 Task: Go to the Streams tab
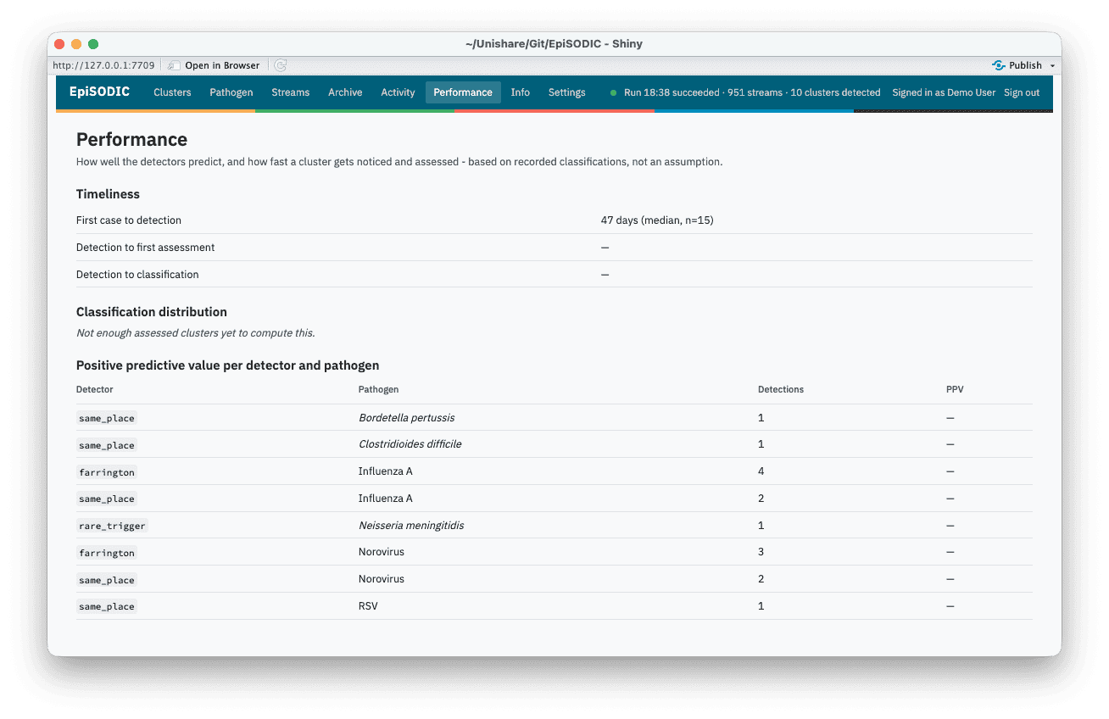point(291,92)
